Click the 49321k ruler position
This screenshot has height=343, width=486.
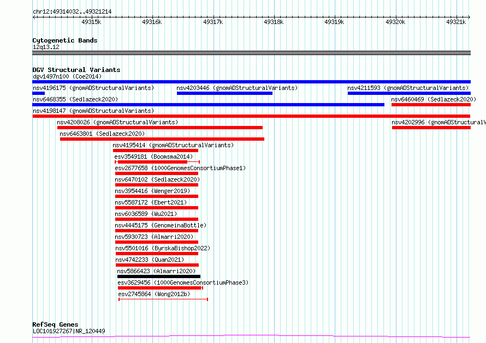(456, 22)
